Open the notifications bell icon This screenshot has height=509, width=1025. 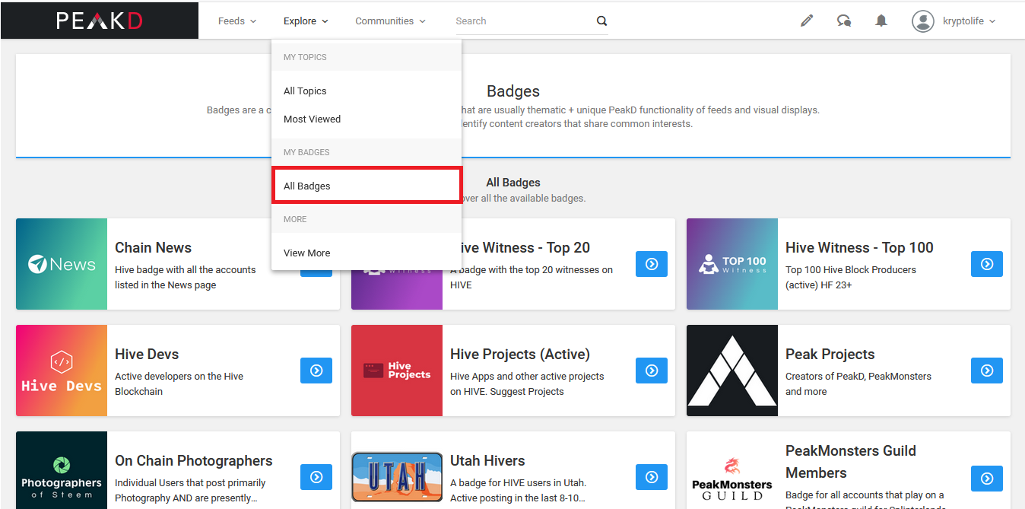(x=881, y=21)
